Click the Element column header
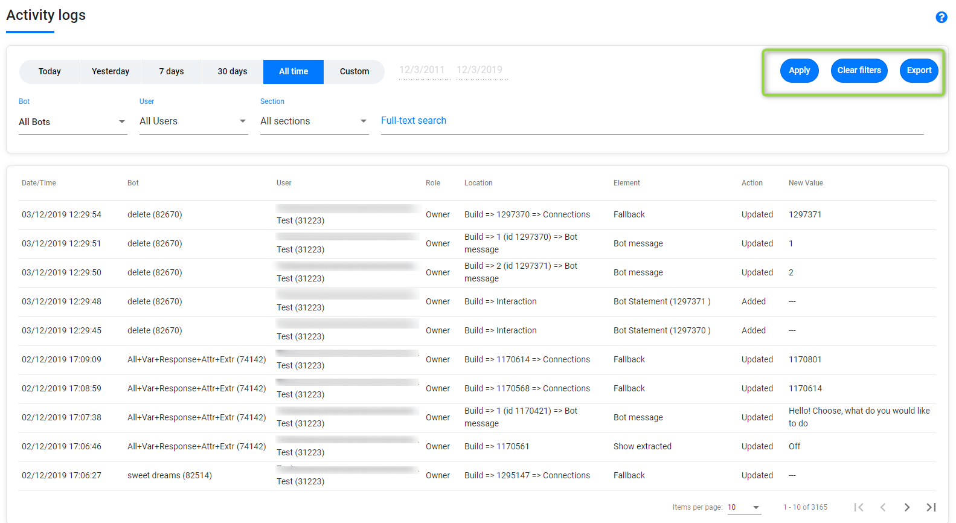Image resolution: width=956 pixels, height=523 pixels. (x=627, y=183)
